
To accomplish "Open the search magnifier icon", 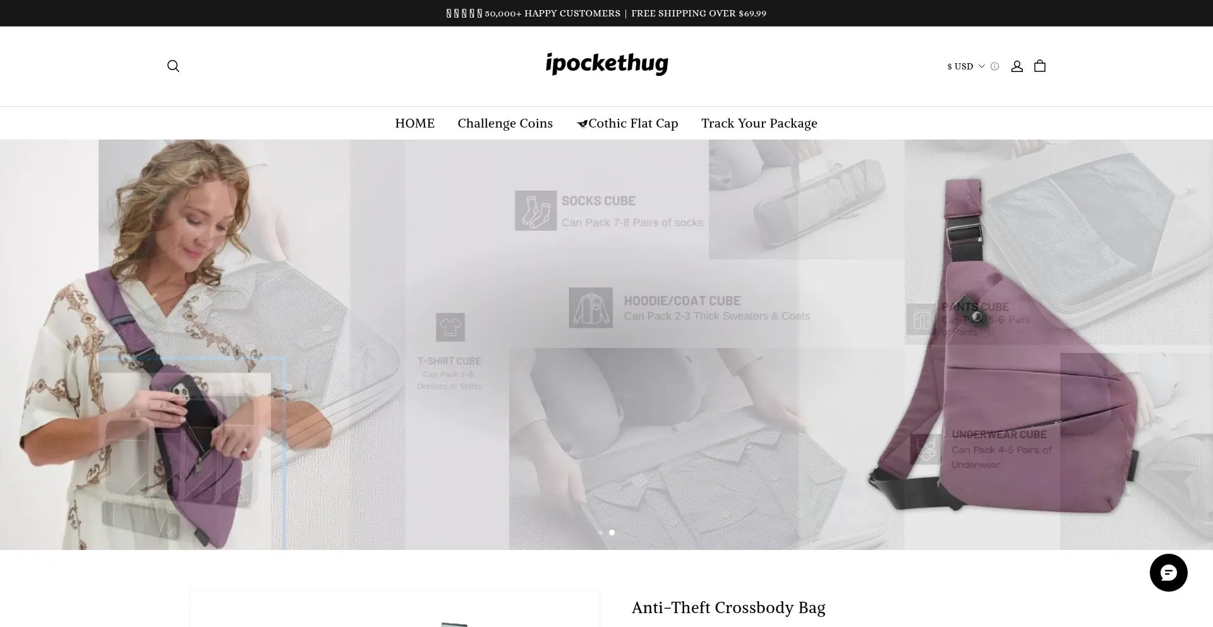I will click(x=173, y=66).
